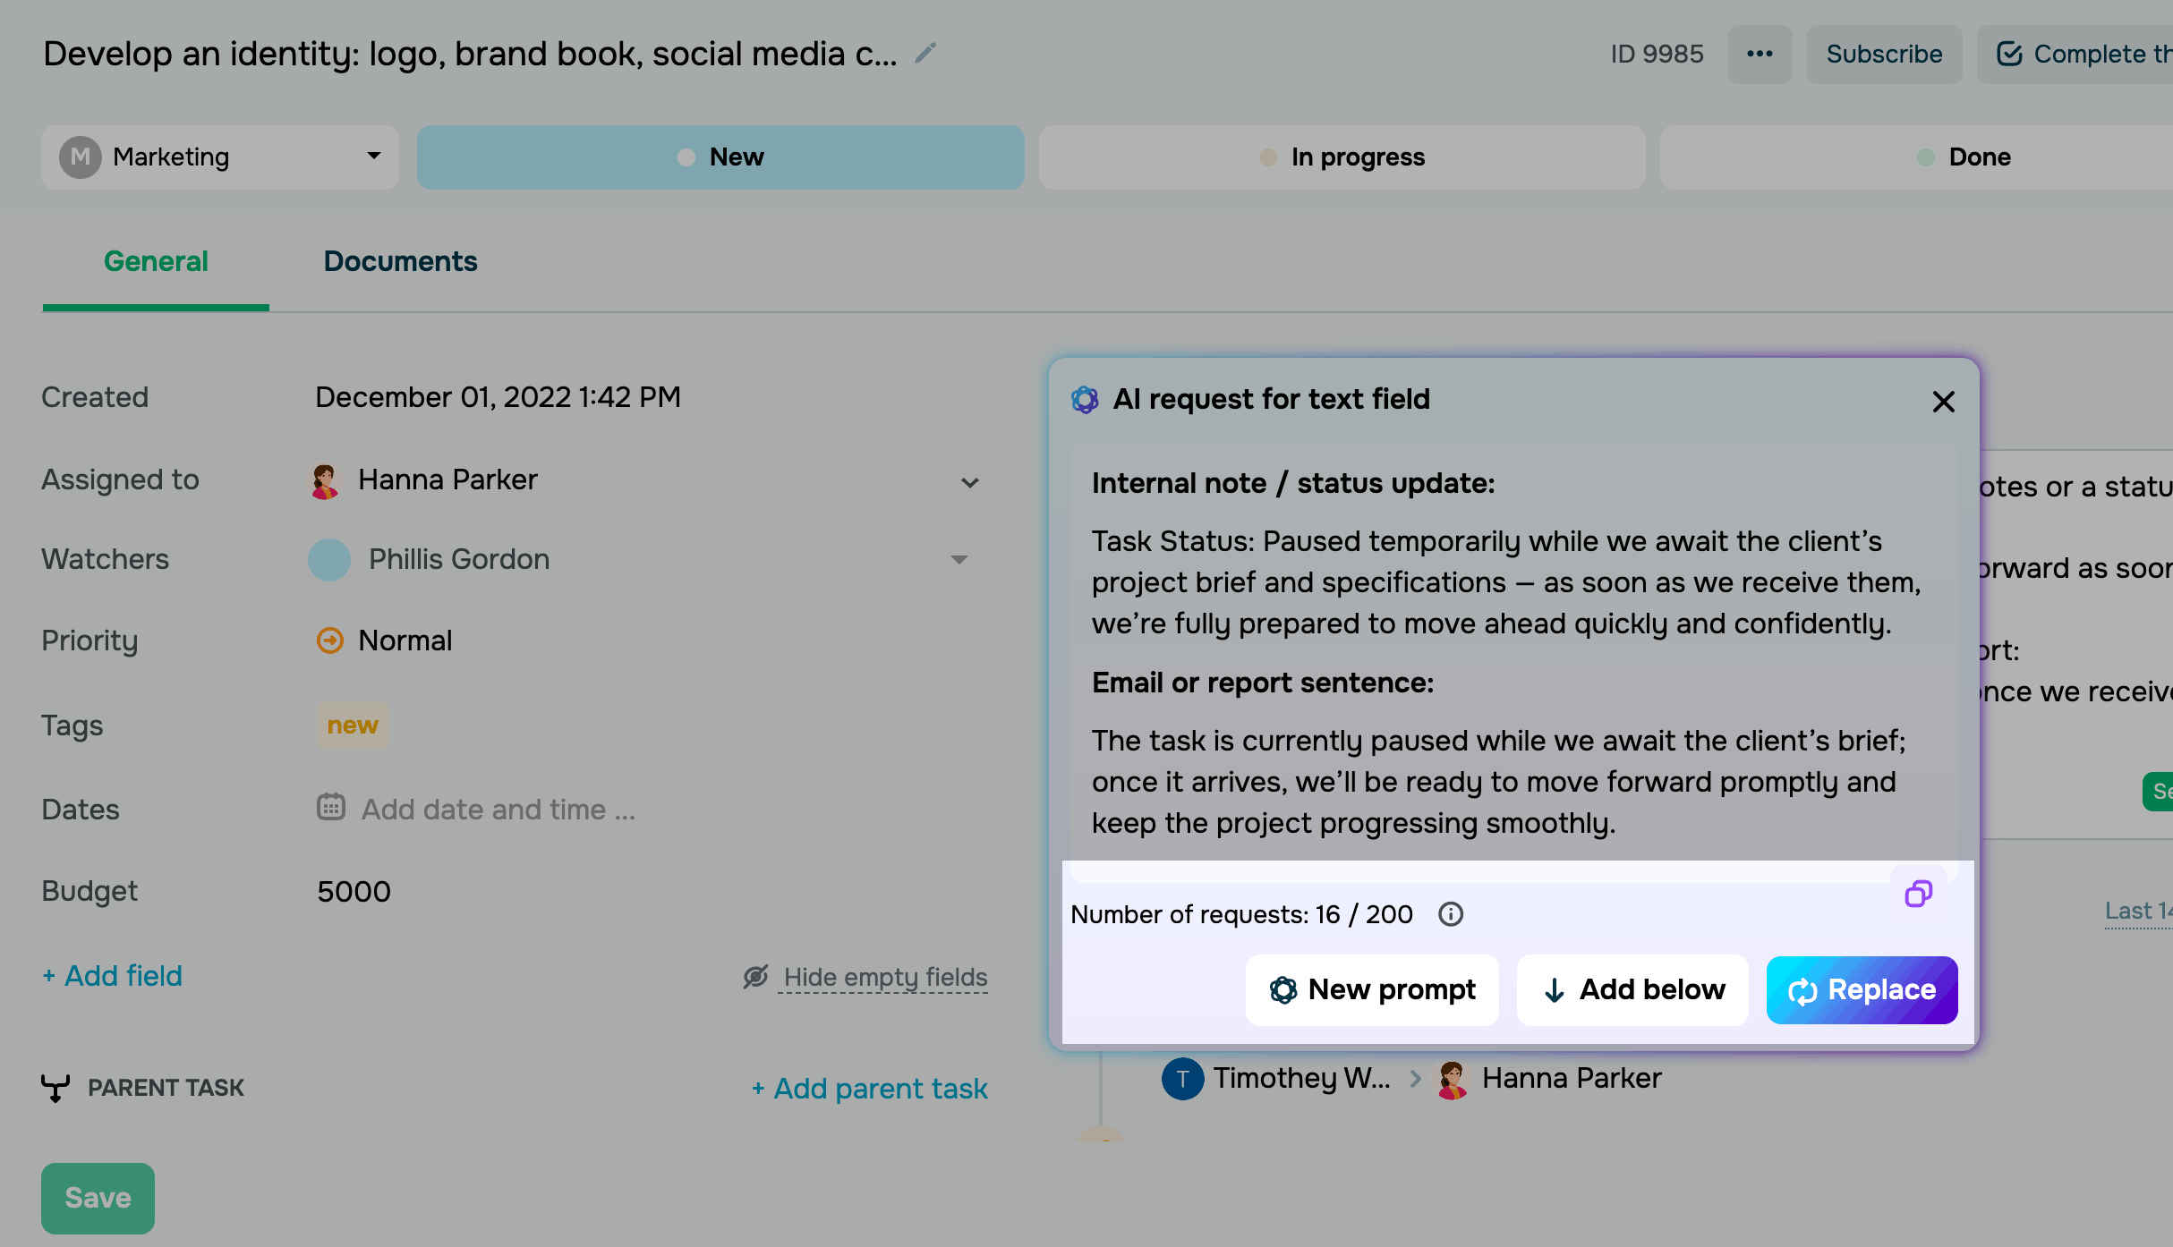Open the Marketing project dropdown
This screenshot has height=1247, width=2173.
pyautogui.click(x=220, y=157)
